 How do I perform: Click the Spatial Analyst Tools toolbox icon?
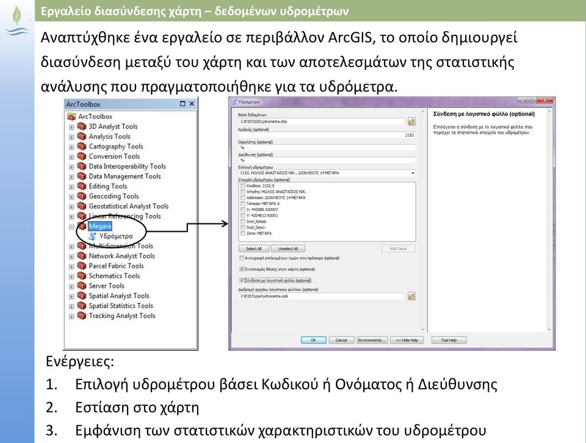point(81,296)
